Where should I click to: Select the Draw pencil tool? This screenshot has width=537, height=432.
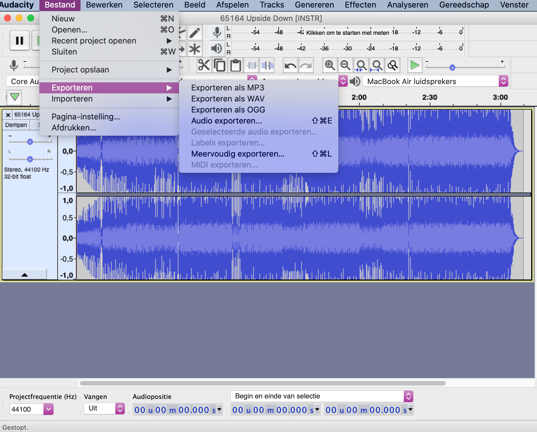195,33
